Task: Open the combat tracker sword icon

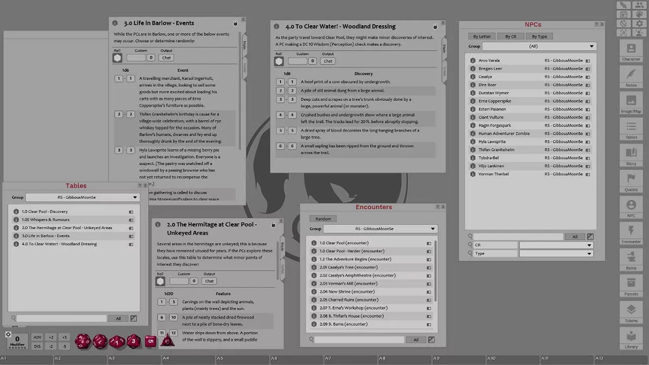Action: [x=624, y=6]
